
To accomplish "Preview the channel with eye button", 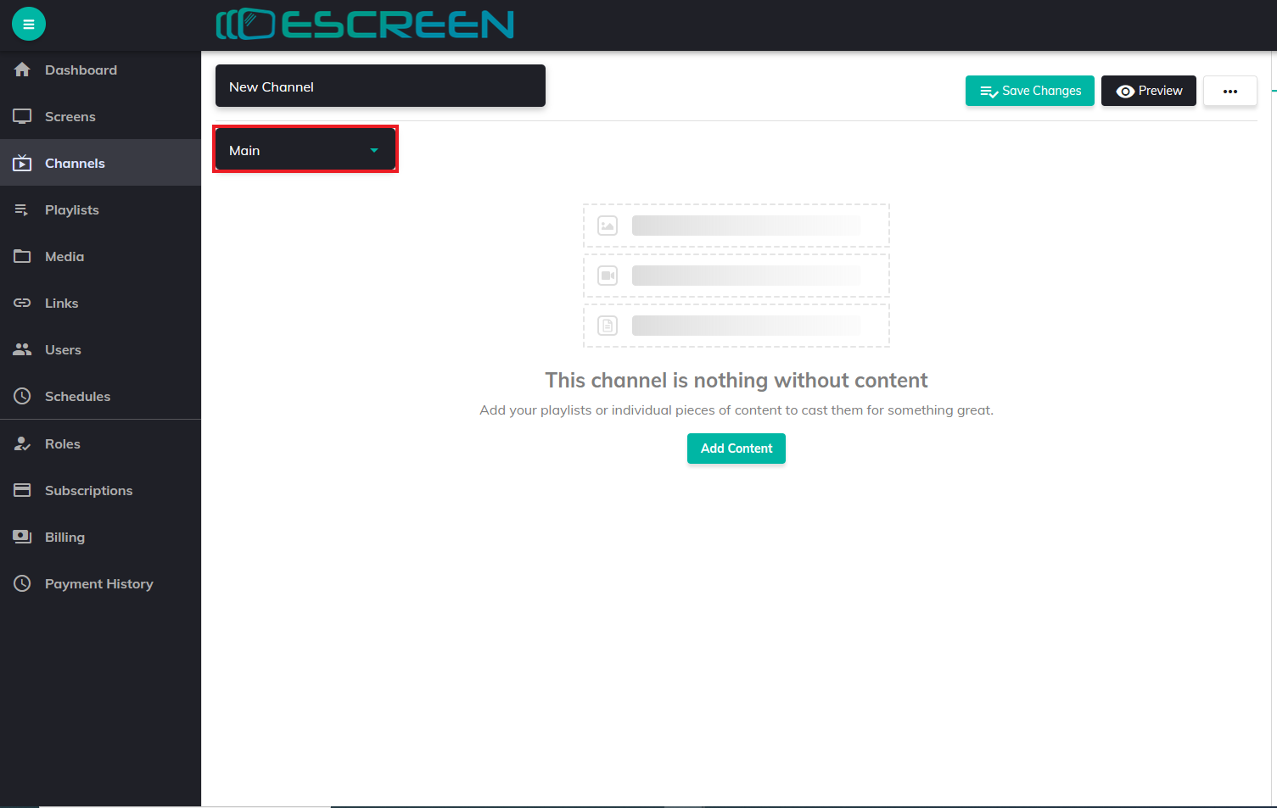I will pos(1148,91).
